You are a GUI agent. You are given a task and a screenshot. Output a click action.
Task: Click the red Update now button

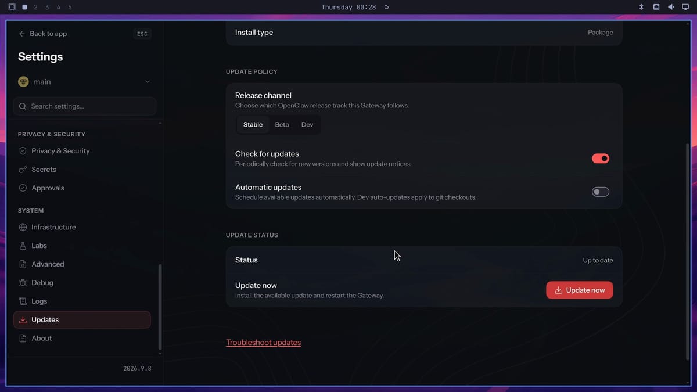point(580,290)
